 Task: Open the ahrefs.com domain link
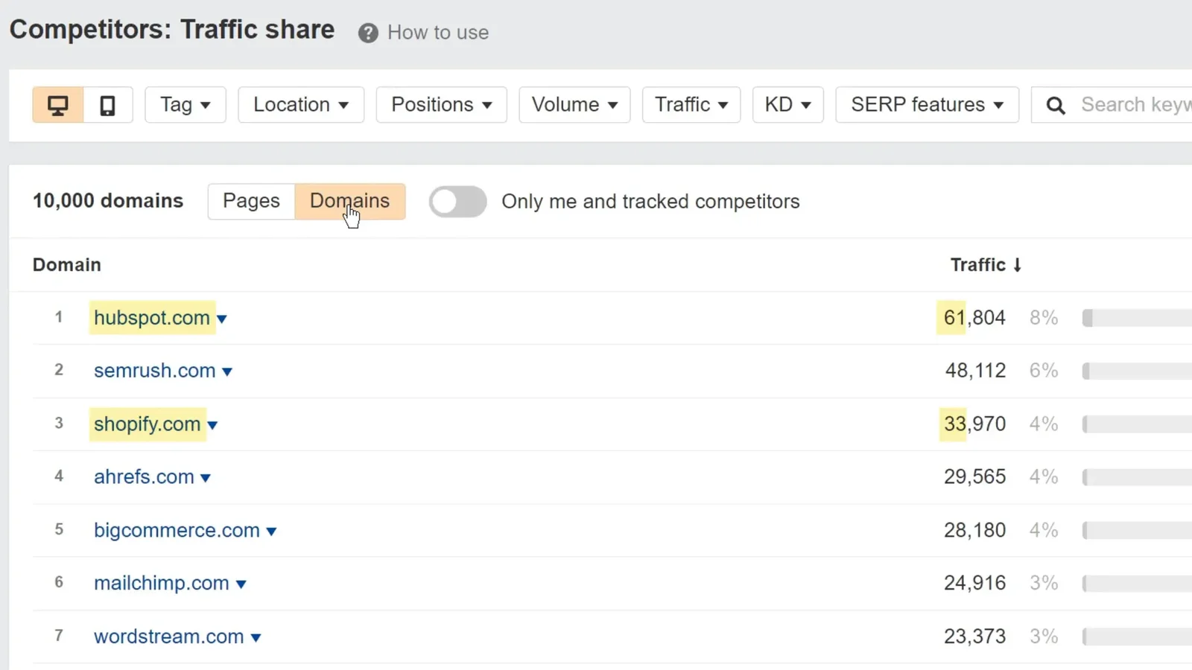pyautogui.click(x=144, y=477)
